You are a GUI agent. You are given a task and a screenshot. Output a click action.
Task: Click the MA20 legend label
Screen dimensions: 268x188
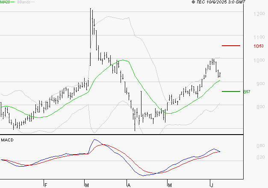click(x=5, y=2)
